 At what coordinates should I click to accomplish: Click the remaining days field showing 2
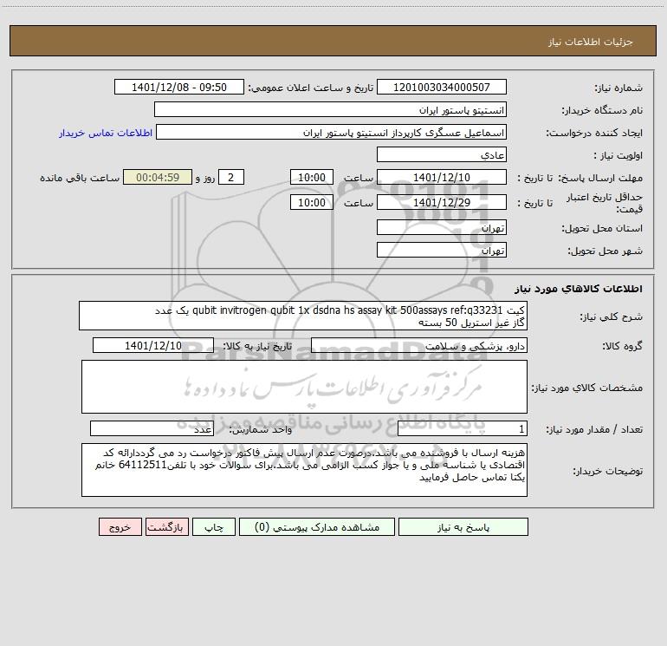(x=231, y=177)
